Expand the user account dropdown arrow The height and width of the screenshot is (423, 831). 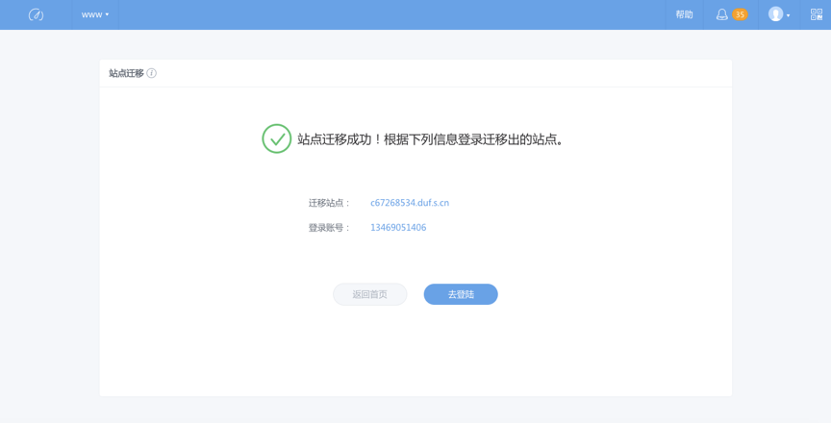tap(788, 15)
